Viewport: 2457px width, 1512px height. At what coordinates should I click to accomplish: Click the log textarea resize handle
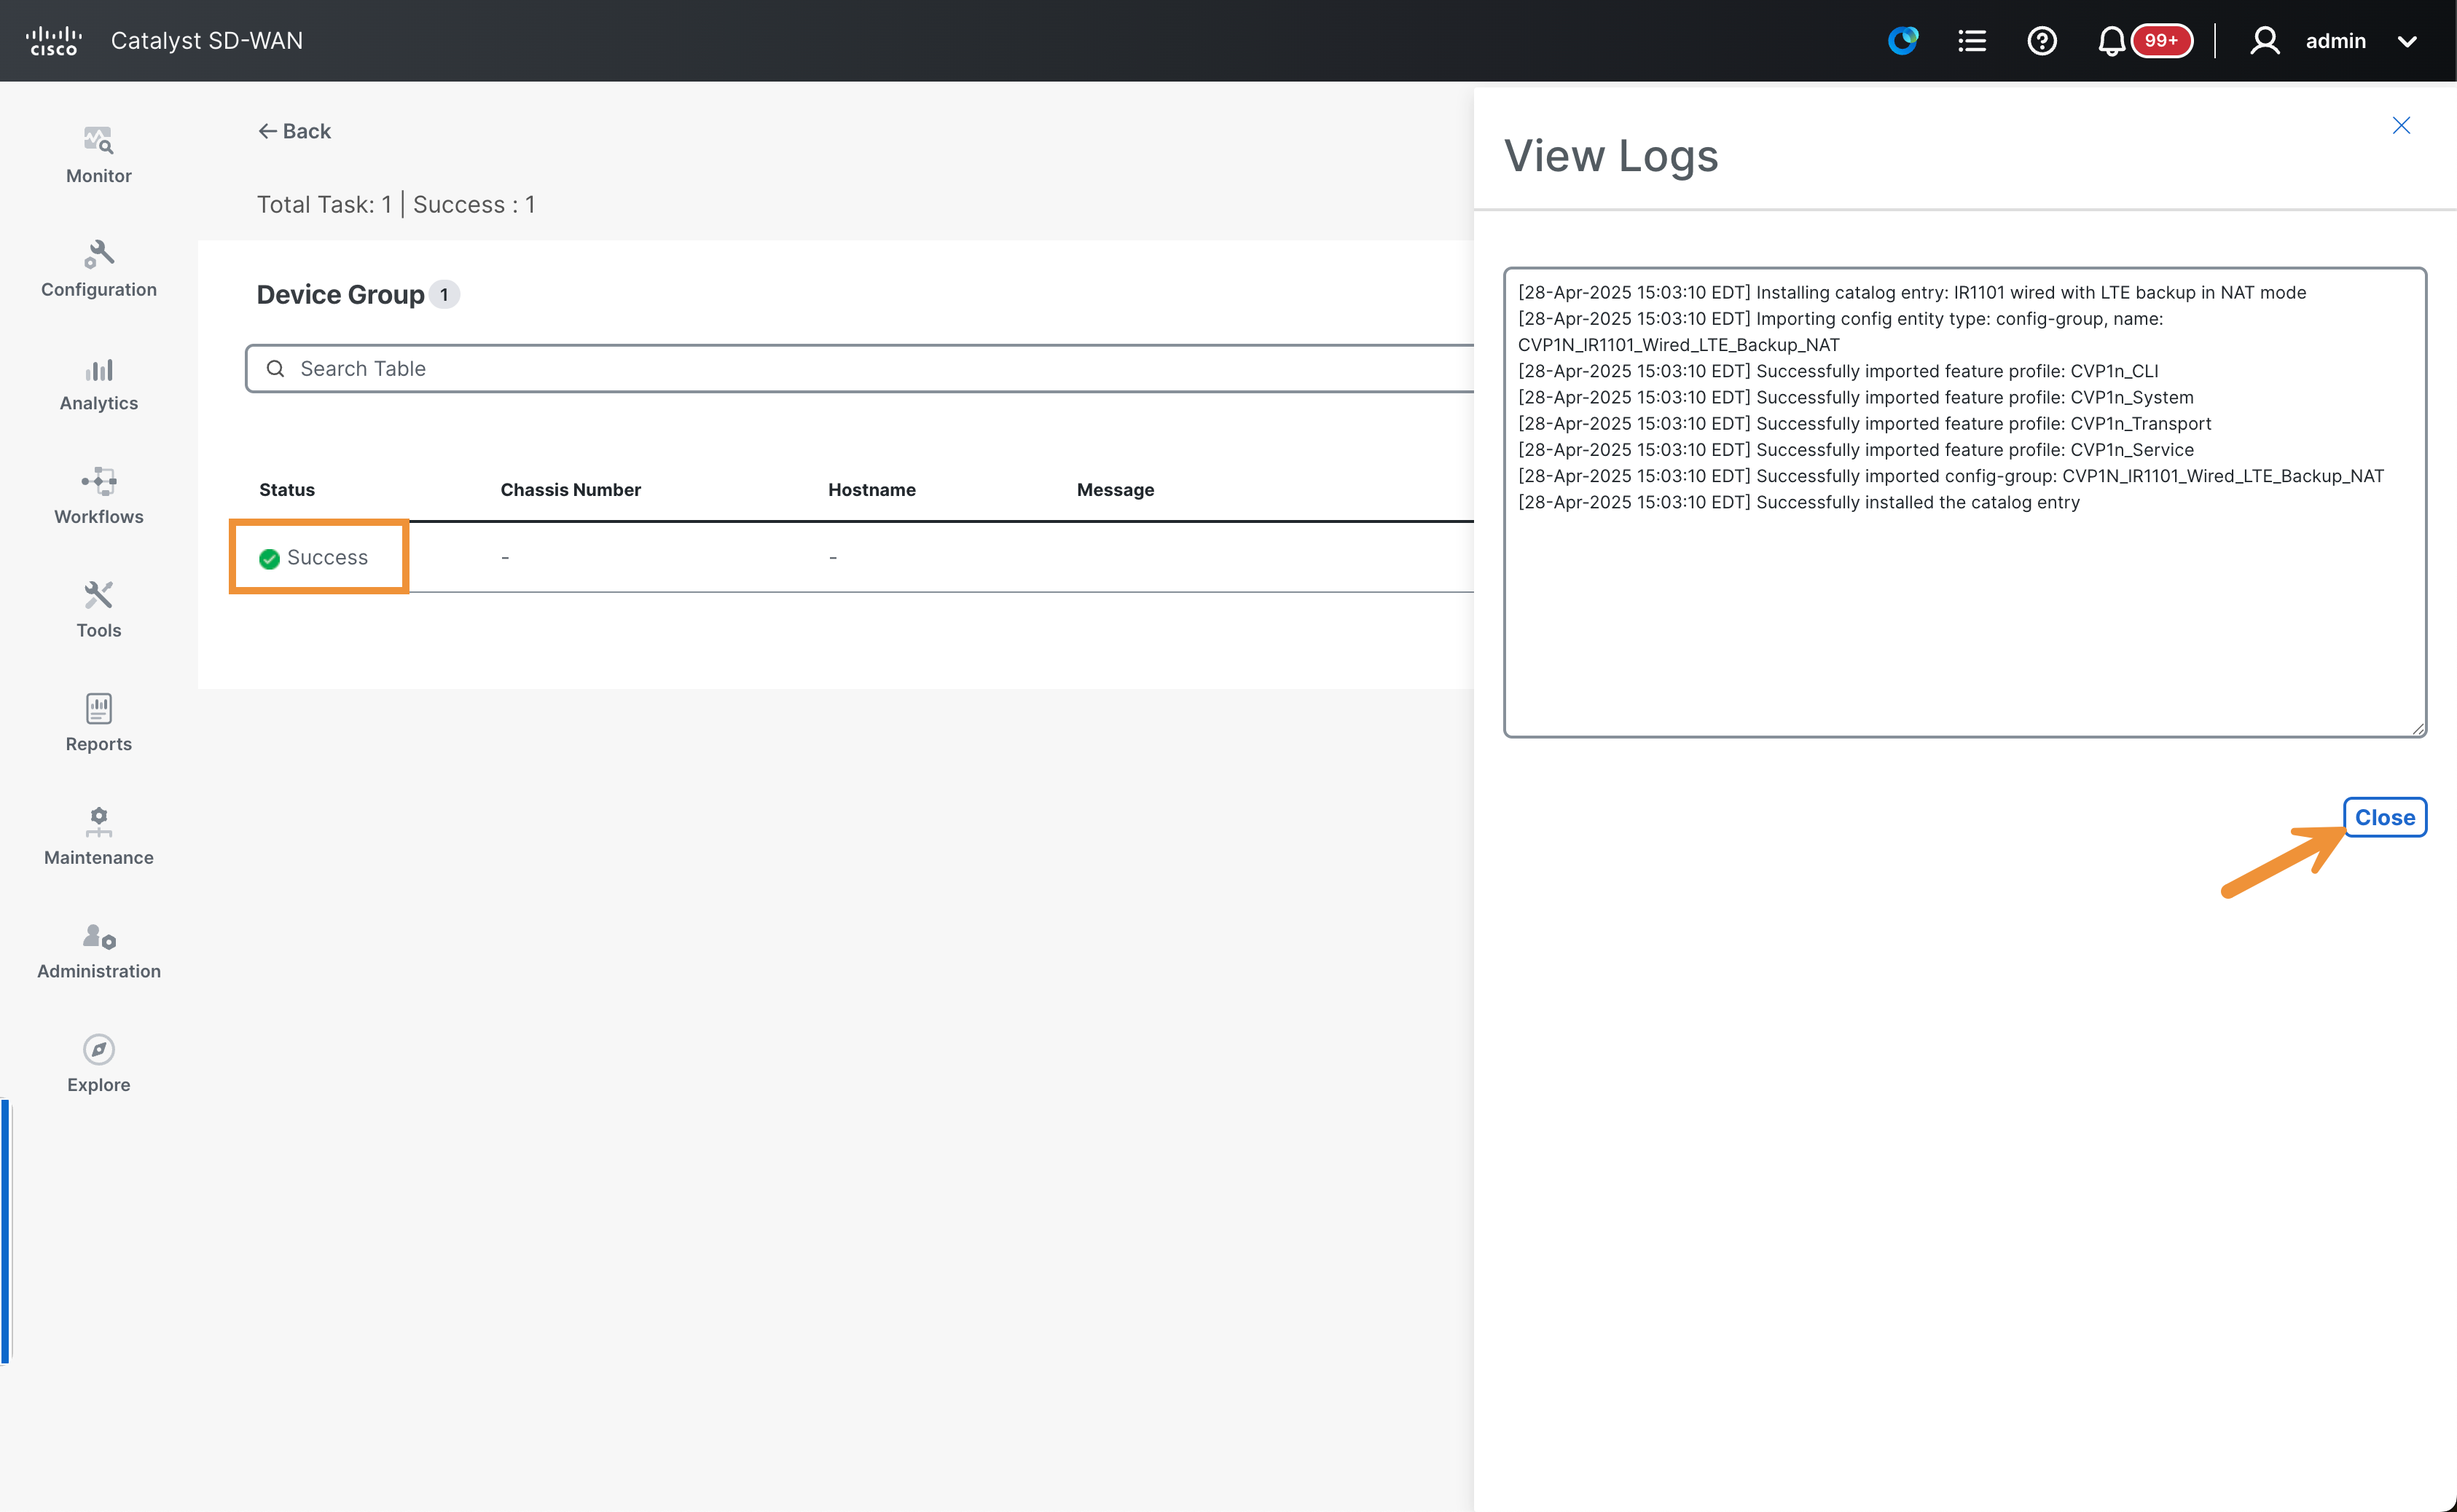2417,728
